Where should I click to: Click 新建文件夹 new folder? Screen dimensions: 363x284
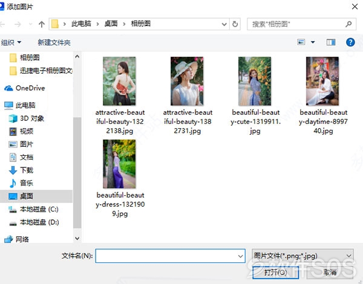coord(54,42)
